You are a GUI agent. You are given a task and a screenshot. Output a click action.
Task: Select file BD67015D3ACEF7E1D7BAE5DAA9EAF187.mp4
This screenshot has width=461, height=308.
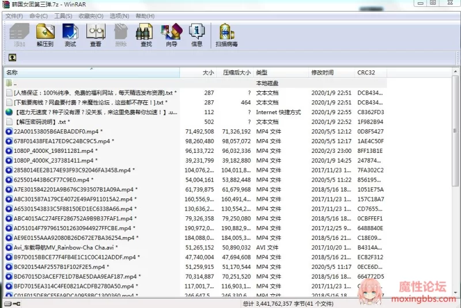click(x=77, y=276)
